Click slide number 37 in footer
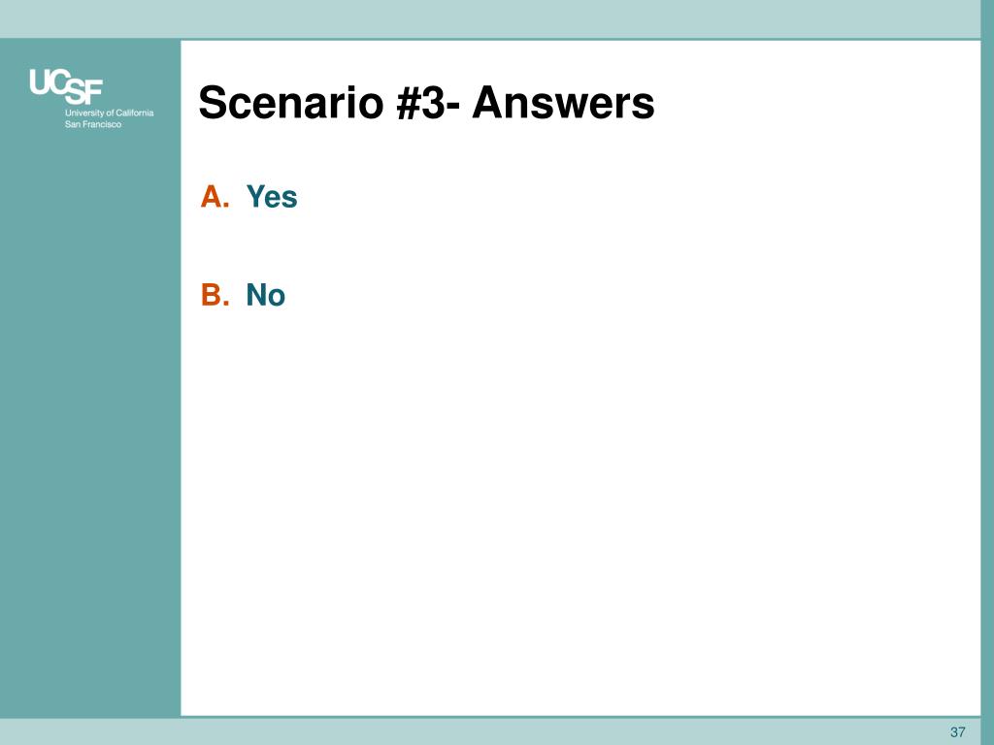994x745 pixels. click(x=958, y=732)
